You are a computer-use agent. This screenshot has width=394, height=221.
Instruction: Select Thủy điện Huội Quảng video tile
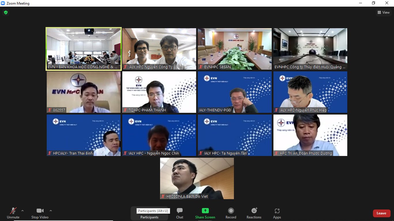[x=310, y=49]
